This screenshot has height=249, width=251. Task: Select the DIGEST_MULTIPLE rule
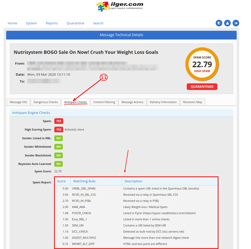pos(84,238)
